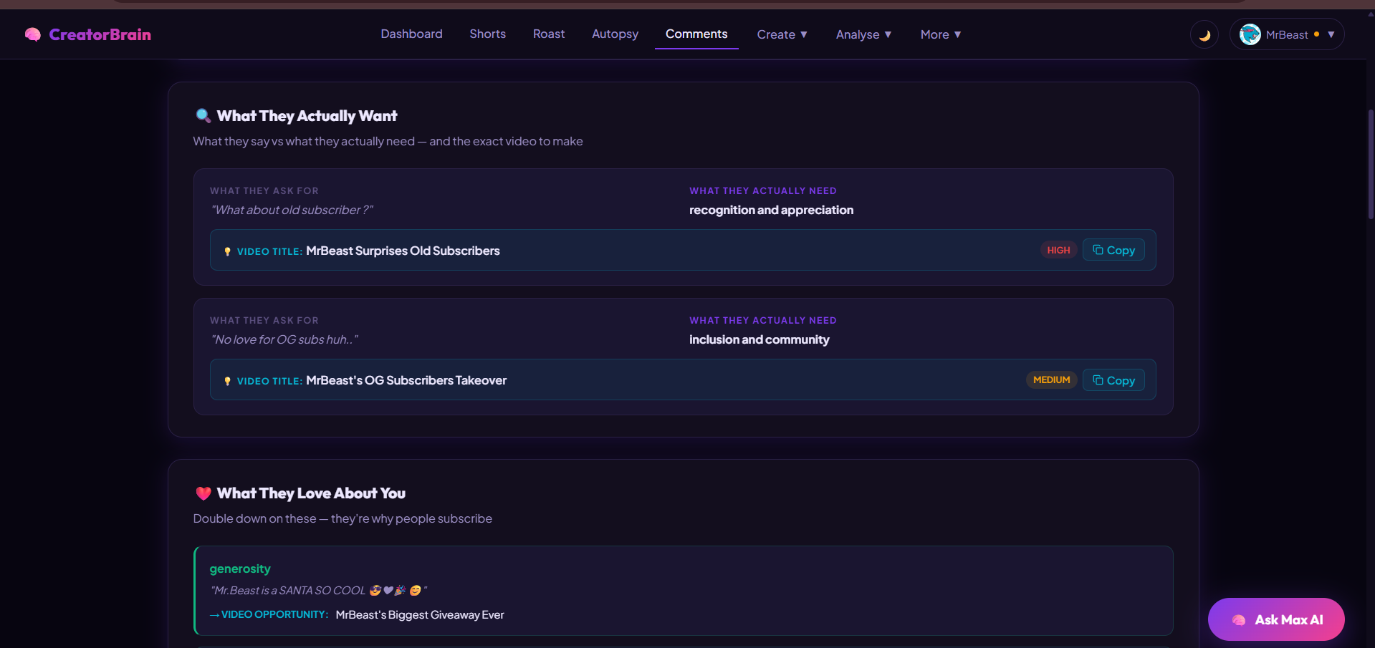Screen dimensions: 1375x648
Task: Expand the Analyse menu
Action: coord(863,34)
